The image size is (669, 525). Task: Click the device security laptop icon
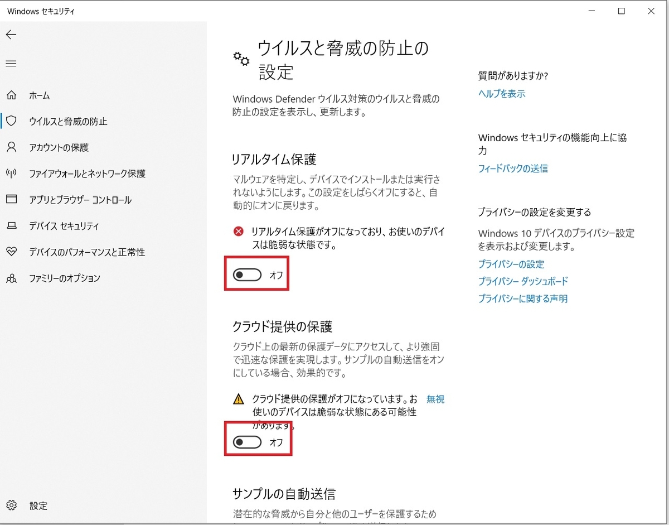pos(11,226)
